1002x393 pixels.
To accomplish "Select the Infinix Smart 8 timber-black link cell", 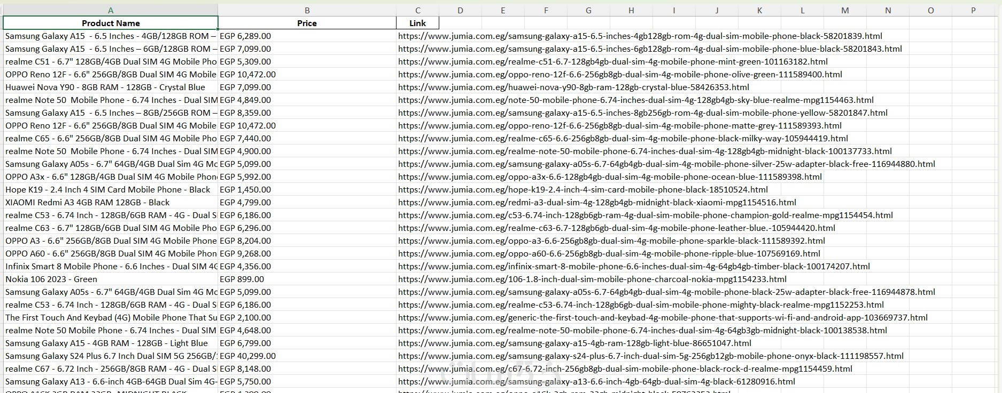I will click(634, 266).
